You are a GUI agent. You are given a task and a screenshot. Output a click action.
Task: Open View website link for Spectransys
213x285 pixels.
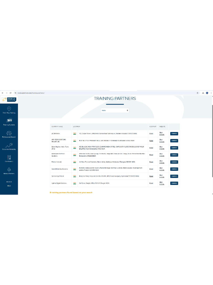[x=162, y=176]
